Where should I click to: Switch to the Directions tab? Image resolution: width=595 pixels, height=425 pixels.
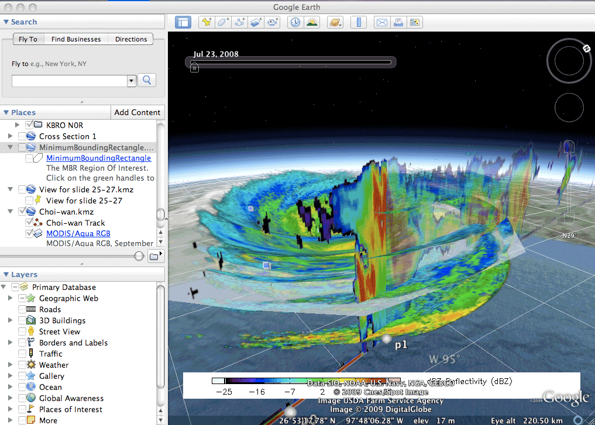point(131,39)
